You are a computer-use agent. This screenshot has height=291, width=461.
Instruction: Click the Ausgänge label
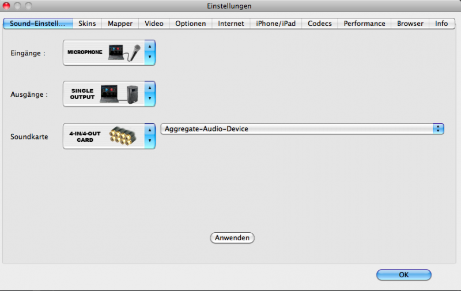[29, 95]
